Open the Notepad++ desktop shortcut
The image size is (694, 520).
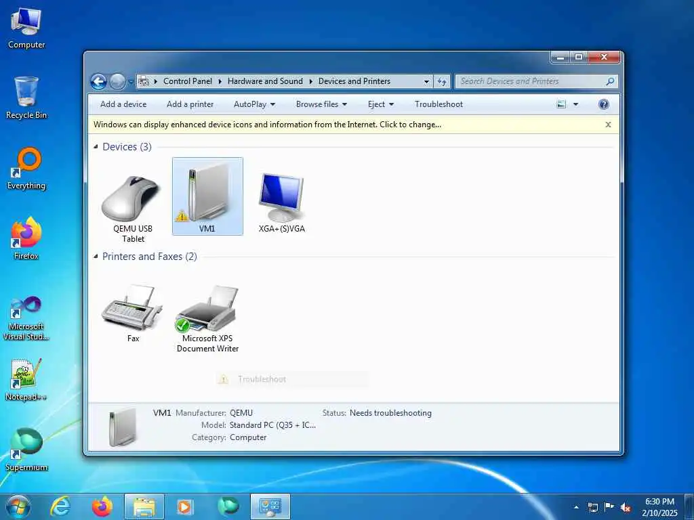[26, 380]
